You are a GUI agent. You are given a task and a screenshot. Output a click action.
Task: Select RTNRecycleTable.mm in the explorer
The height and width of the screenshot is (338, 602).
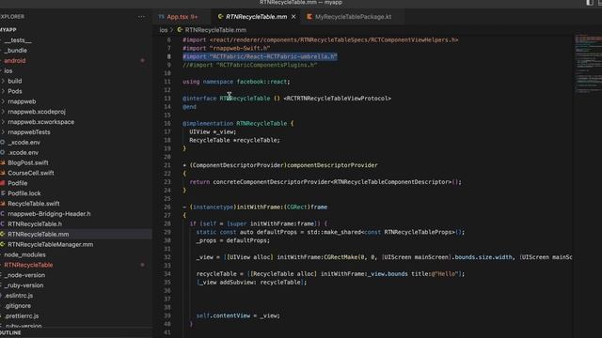pyautogui.click(x=38, y=234)
